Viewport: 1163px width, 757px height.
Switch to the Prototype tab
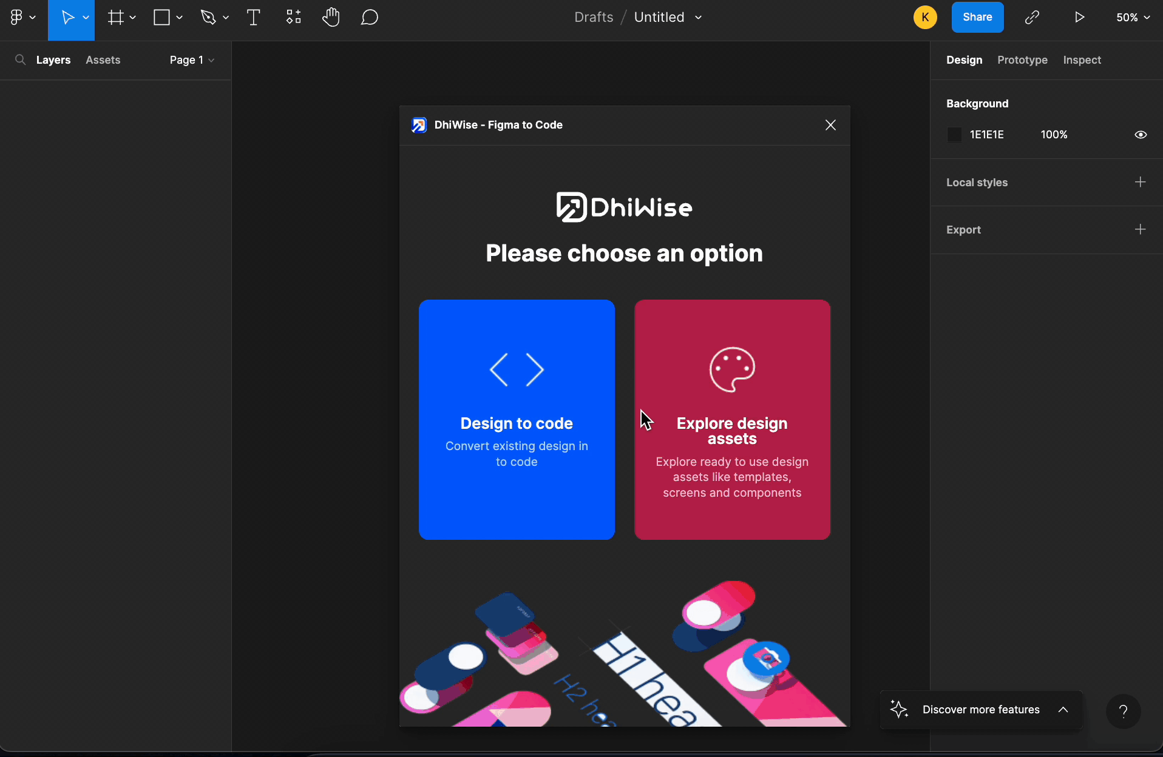1022,60
